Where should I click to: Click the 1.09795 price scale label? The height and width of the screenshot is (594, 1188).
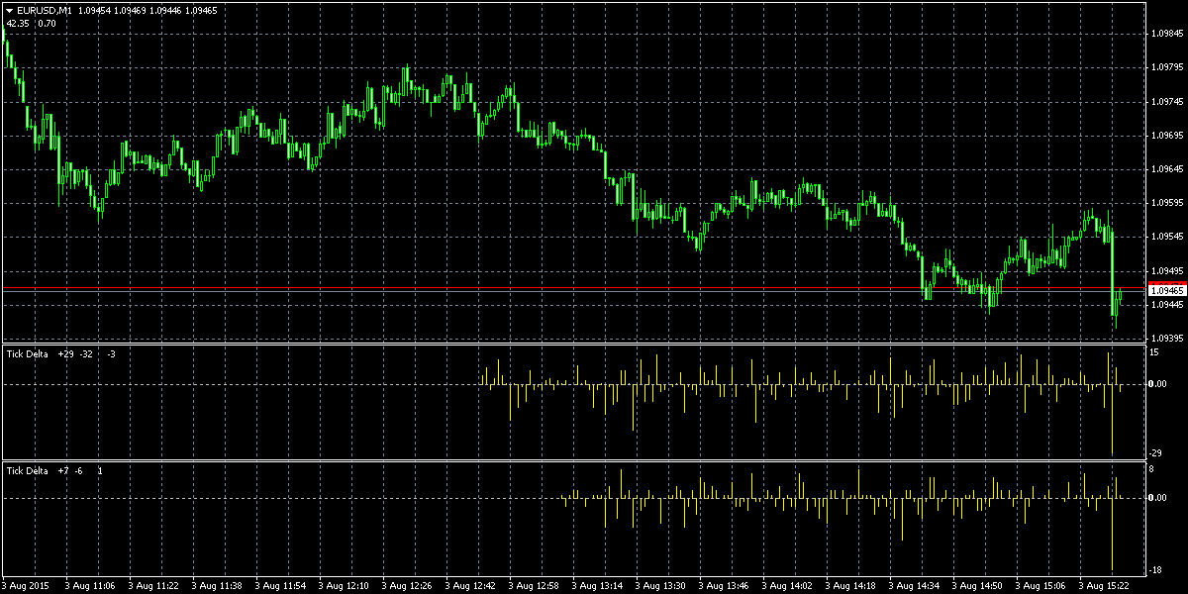(1168, 67)
